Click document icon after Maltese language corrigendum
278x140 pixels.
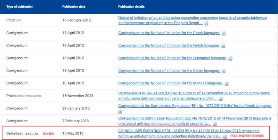(227, 83)
